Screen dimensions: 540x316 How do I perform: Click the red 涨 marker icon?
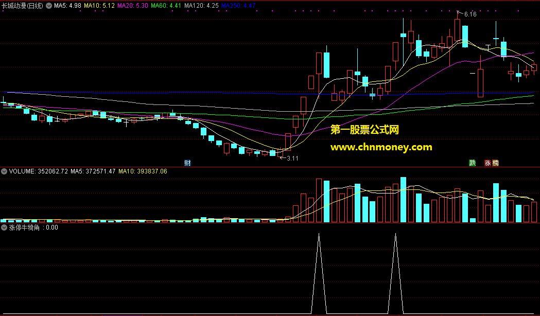click(487, 163)
